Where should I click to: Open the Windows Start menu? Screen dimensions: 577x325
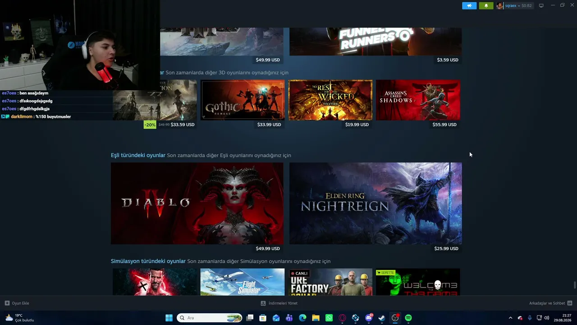169,318
